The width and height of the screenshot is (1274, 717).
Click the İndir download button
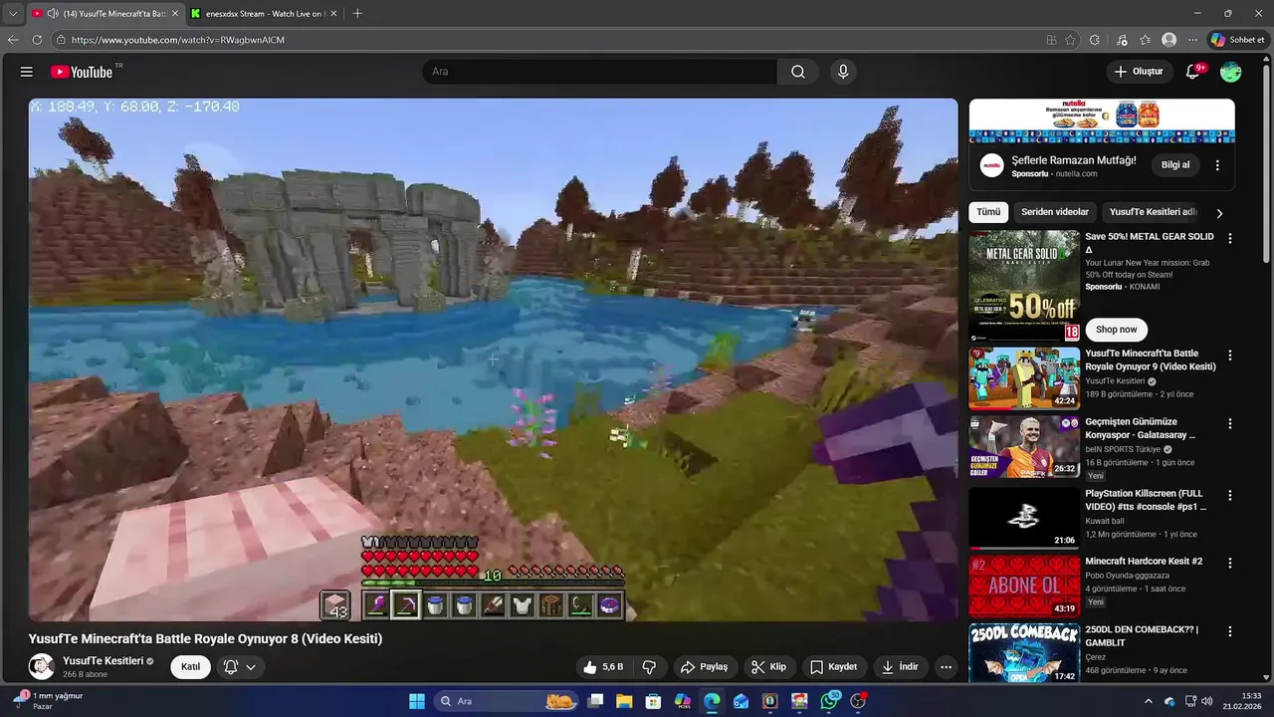click(900, 667)
